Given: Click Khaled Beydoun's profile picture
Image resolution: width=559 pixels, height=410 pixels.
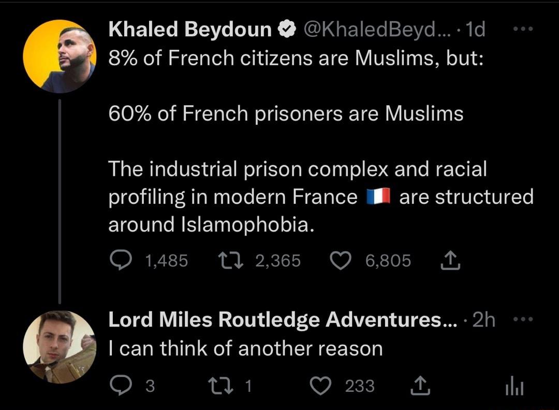Looking at the screenshot, I should tap(58, 56).
